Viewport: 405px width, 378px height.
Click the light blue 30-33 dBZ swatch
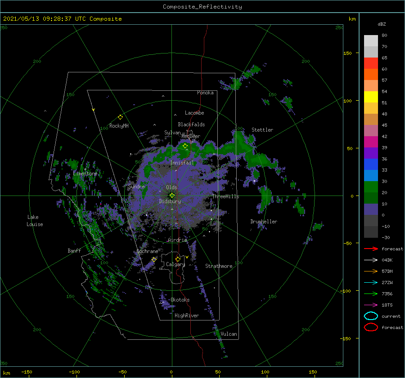[371, 176]
